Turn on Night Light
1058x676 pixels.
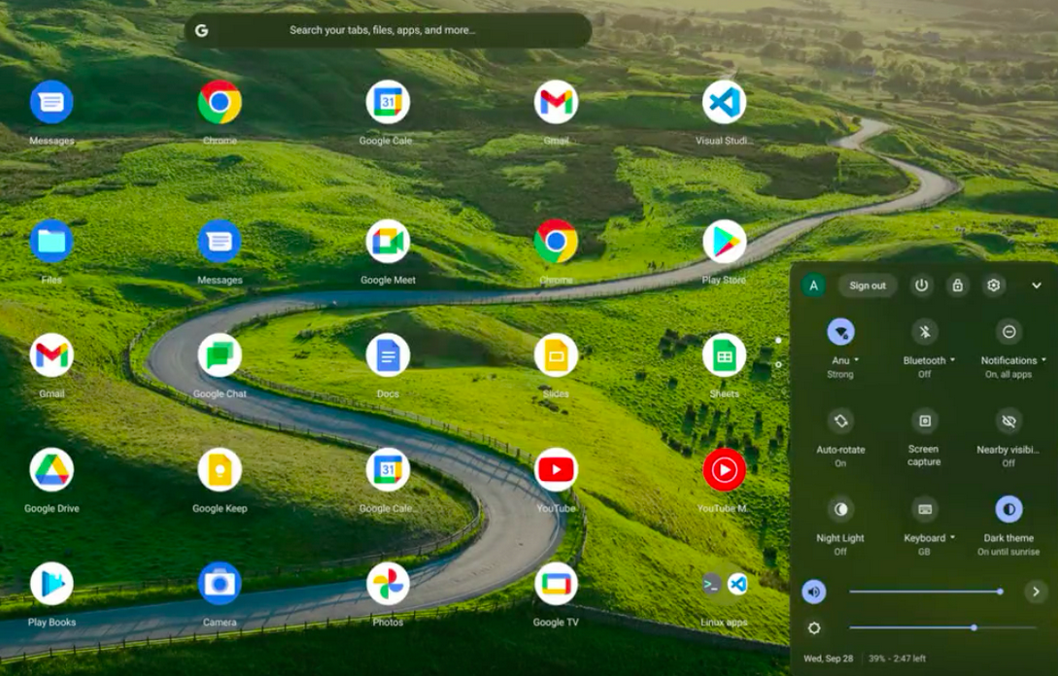(x=840, y=509)
